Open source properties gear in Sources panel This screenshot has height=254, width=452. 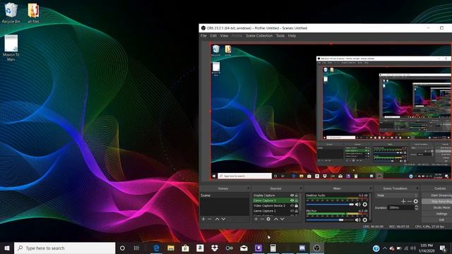[268, 219]
